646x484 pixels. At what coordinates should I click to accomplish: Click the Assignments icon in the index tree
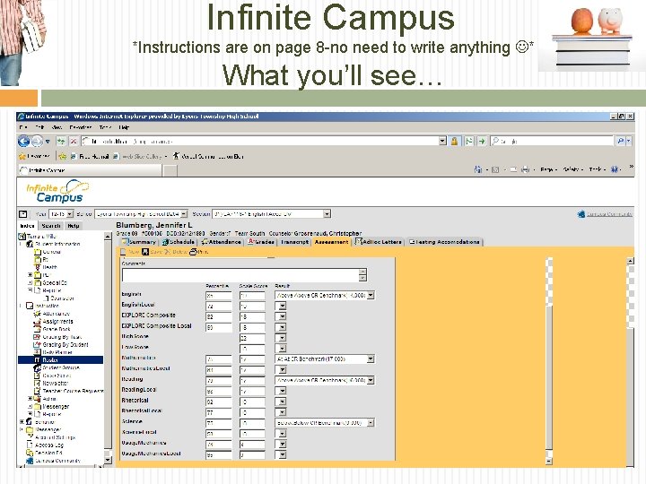coord(37,322)
